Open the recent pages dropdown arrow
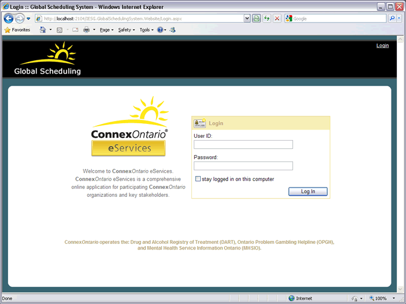The image size is (406, 304). 28,19
